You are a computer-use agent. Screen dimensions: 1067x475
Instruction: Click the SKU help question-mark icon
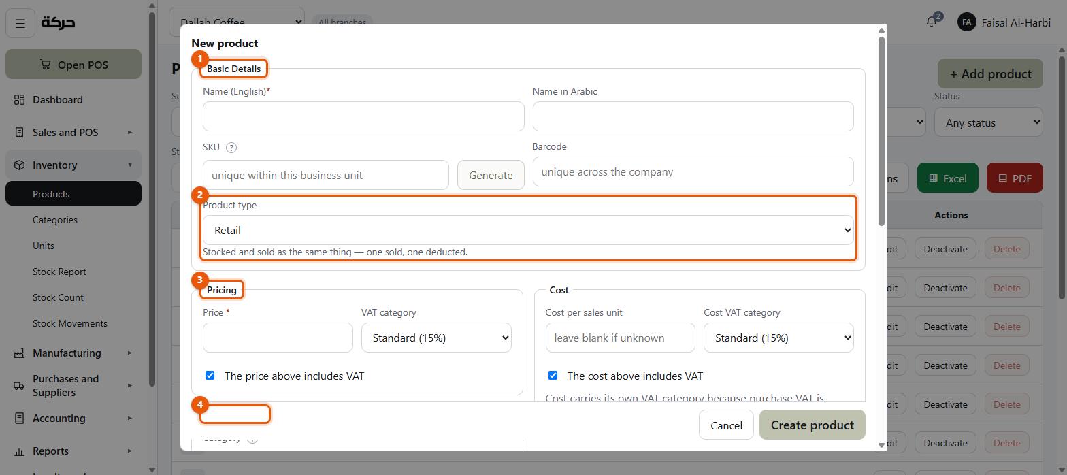231,148
